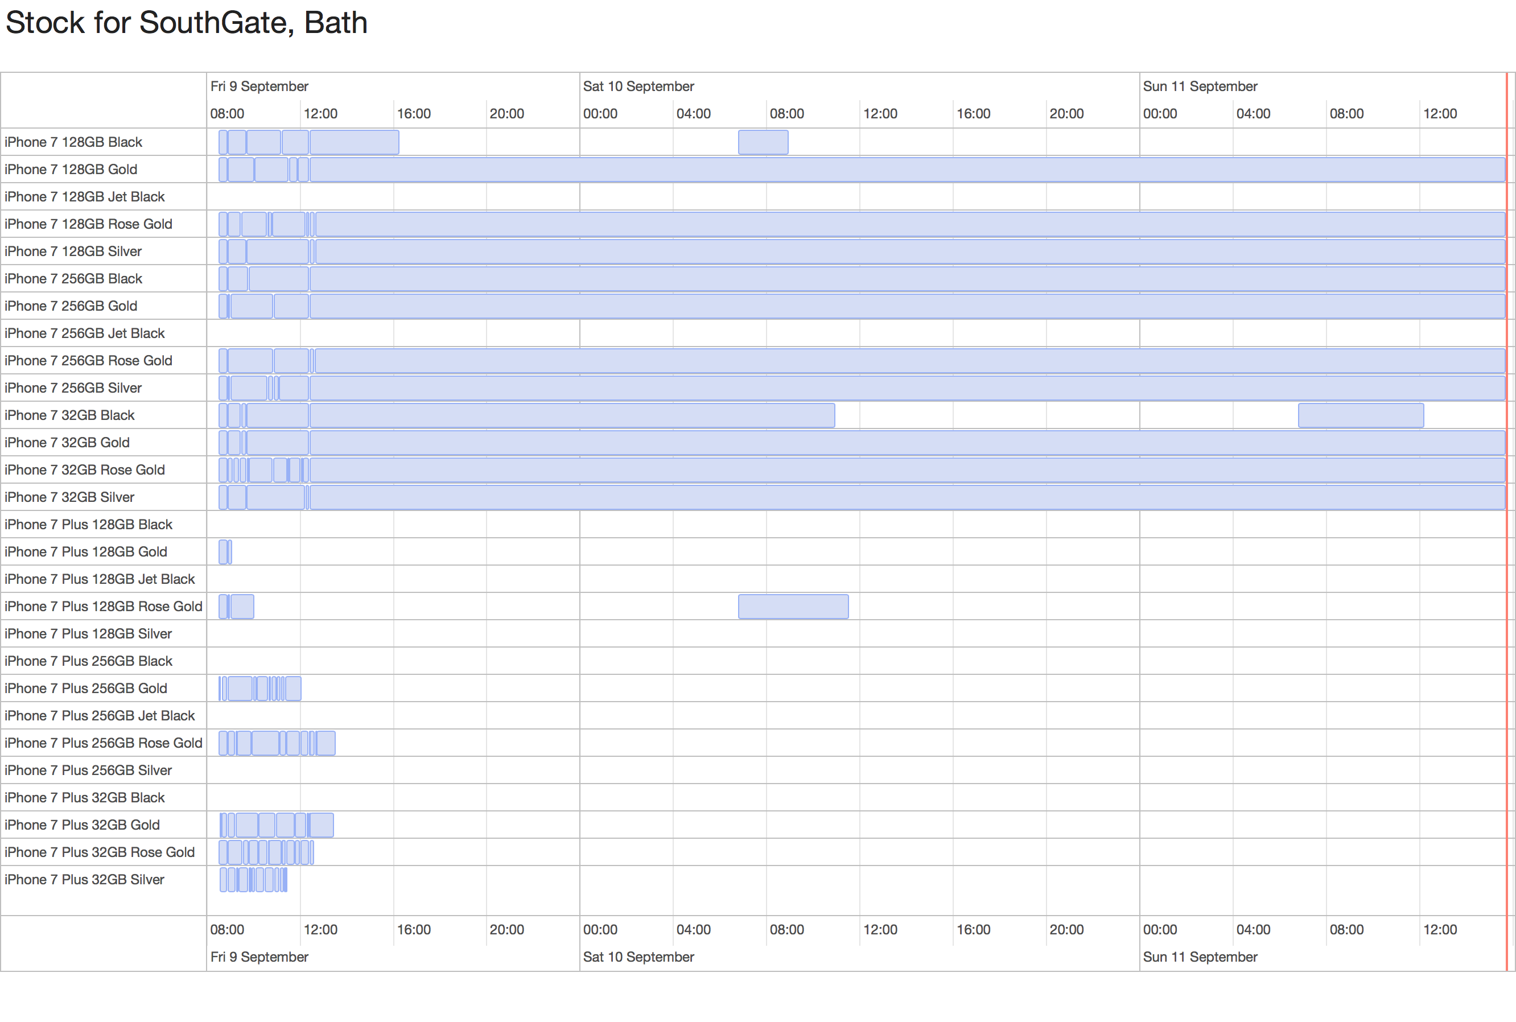Click last stock bar in iPhone 7 Plus 256GB Rose Gold row
Viewport: 1516px width, 1022px height.
point(326,743)
